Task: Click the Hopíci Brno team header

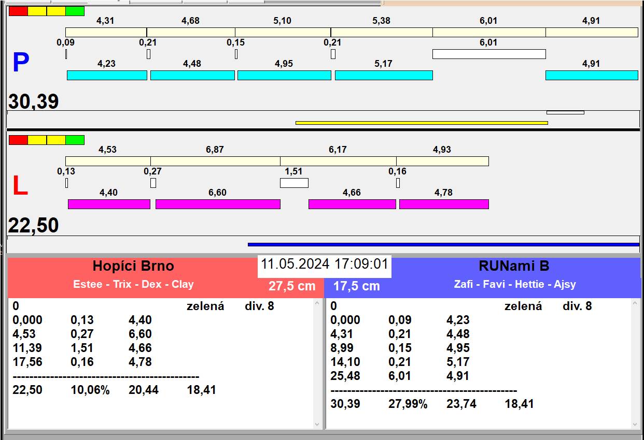Action: click(133, 266)
